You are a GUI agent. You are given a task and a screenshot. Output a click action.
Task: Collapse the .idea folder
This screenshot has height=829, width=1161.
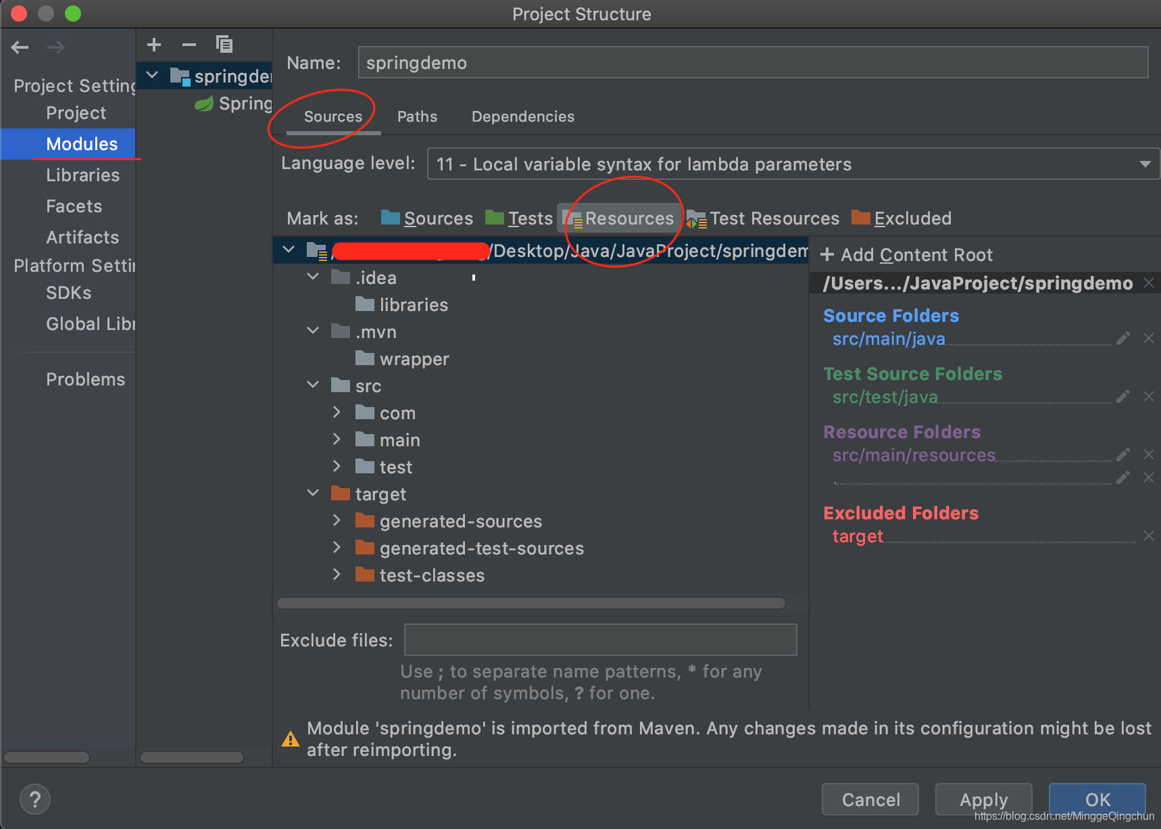313,277
